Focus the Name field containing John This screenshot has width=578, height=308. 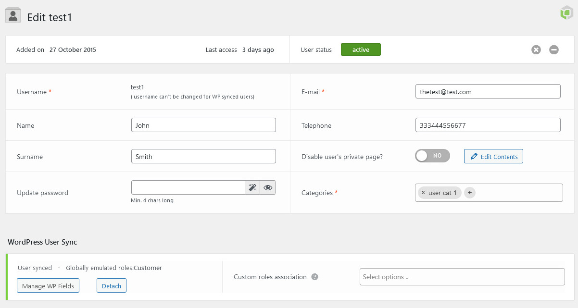pos(203,125)
